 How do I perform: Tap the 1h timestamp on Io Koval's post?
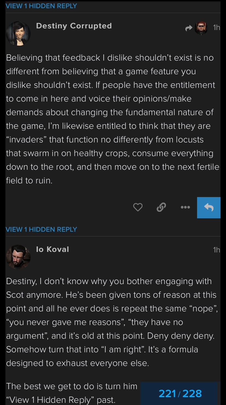216,250
